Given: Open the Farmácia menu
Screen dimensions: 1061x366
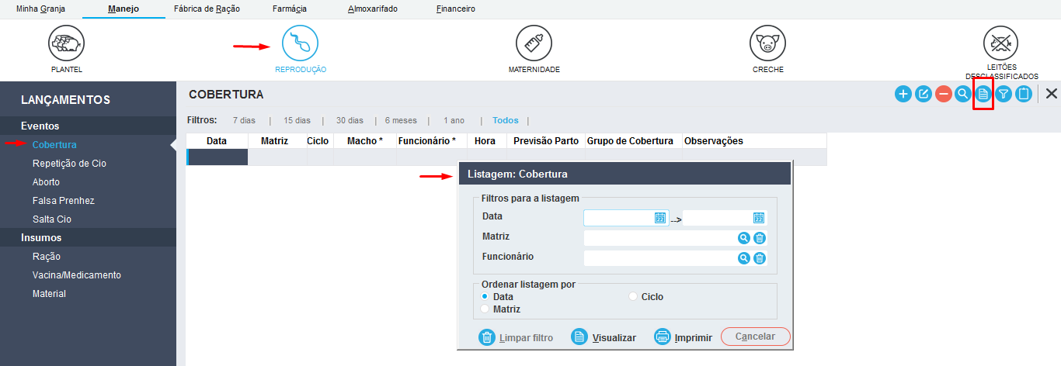Looking at the screenshot, I should [x=290, y=9].
